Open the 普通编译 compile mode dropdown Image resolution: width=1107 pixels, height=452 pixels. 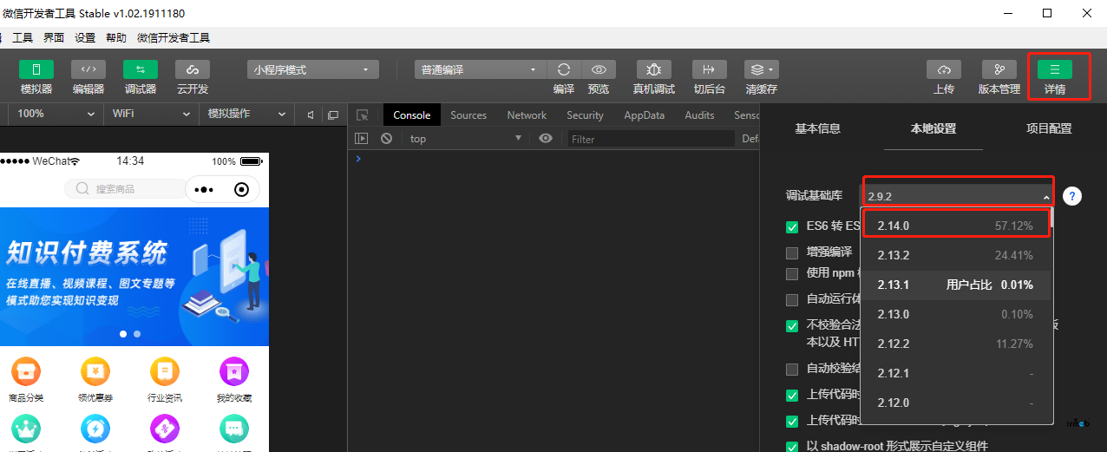point(479,69)
